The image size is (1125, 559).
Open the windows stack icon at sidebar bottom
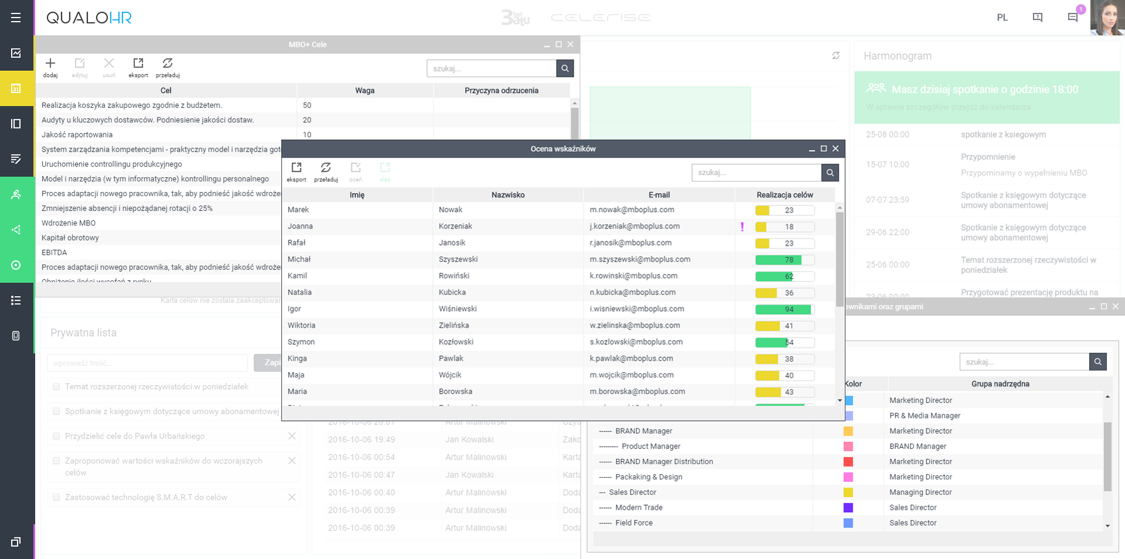[16, 542]
